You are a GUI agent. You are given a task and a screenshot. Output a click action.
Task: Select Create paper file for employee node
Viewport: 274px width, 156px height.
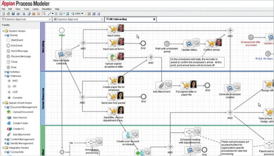[116, 80]
